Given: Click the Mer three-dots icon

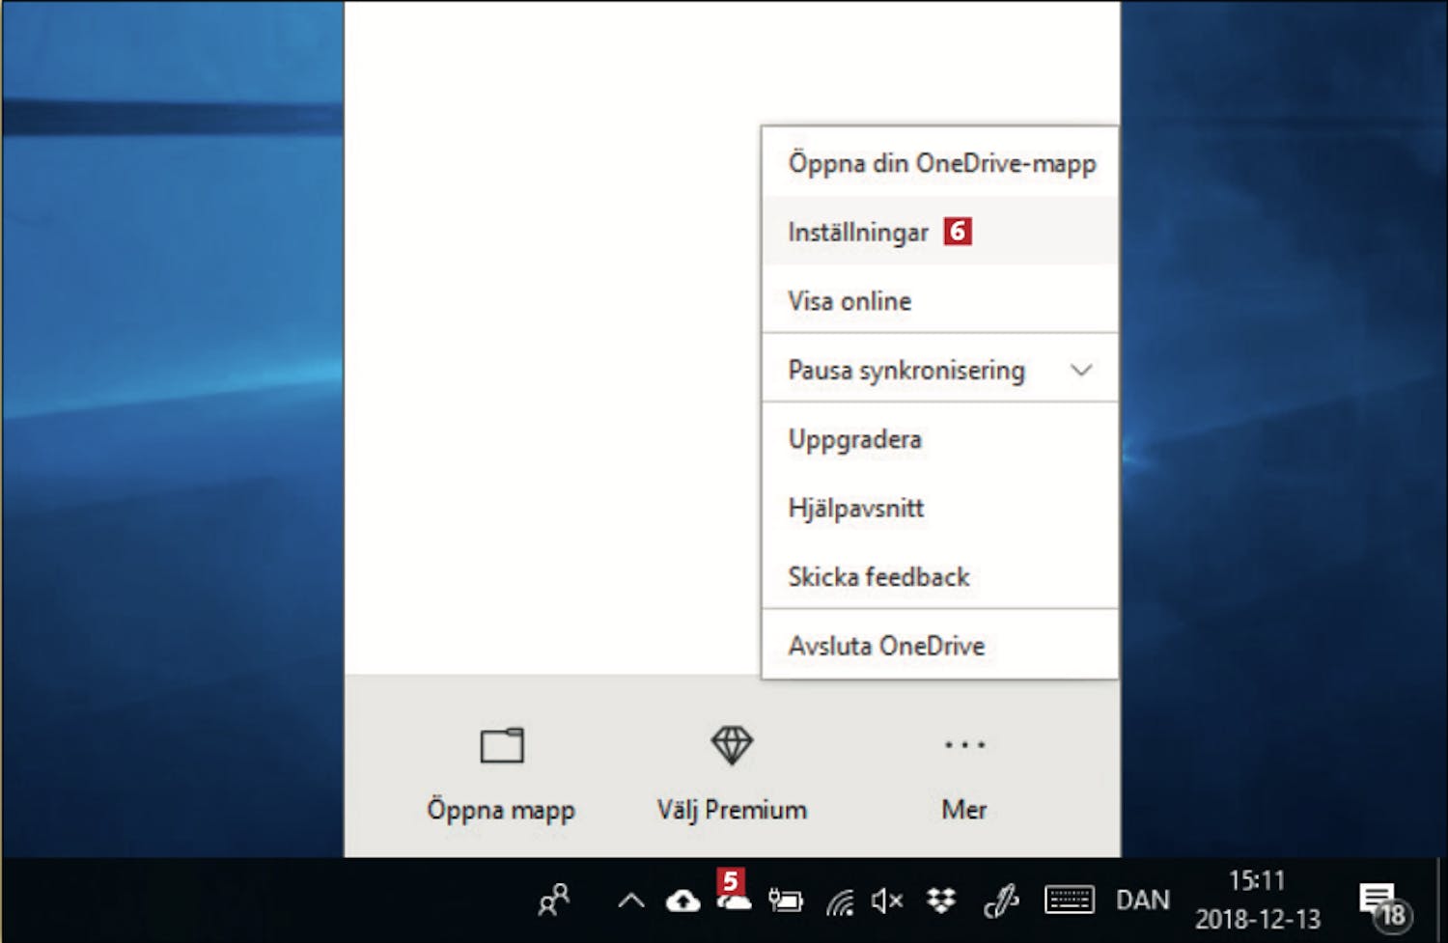Looking at the screenshot, I should tap(964, 744).
